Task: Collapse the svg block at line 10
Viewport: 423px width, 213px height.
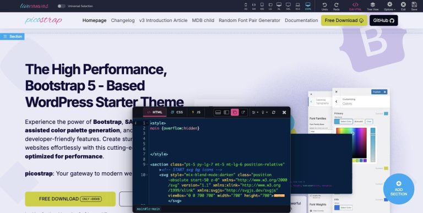Action: pos(147,175)
